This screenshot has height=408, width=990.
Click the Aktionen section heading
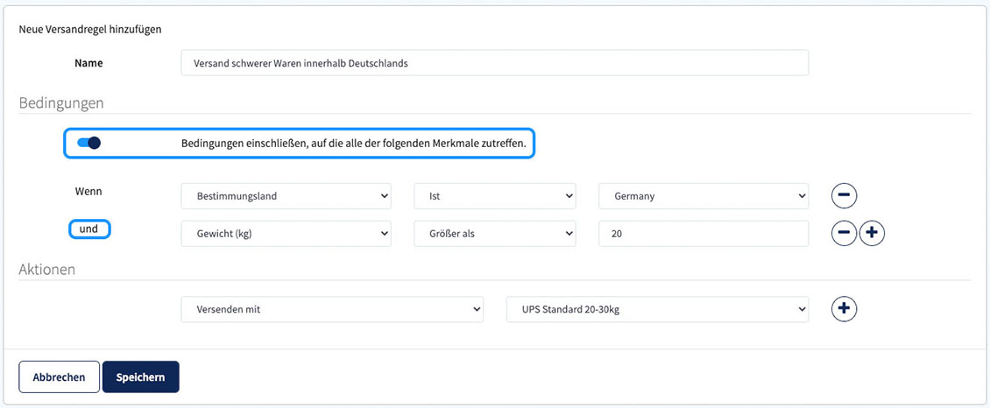pyautogui.click(x=47, y=270)
